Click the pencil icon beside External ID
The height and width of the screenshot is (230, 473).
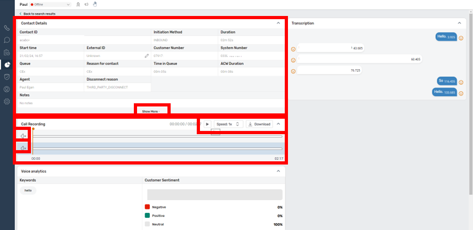[147, 55]
